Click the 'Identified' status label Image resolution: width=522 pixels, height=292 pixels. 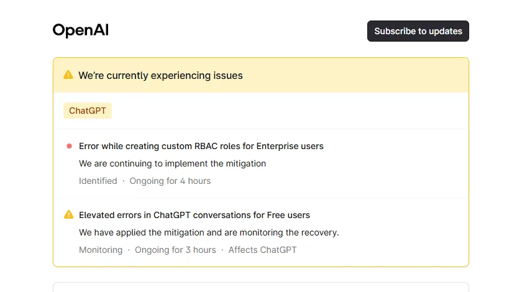(x=98, y=181)
